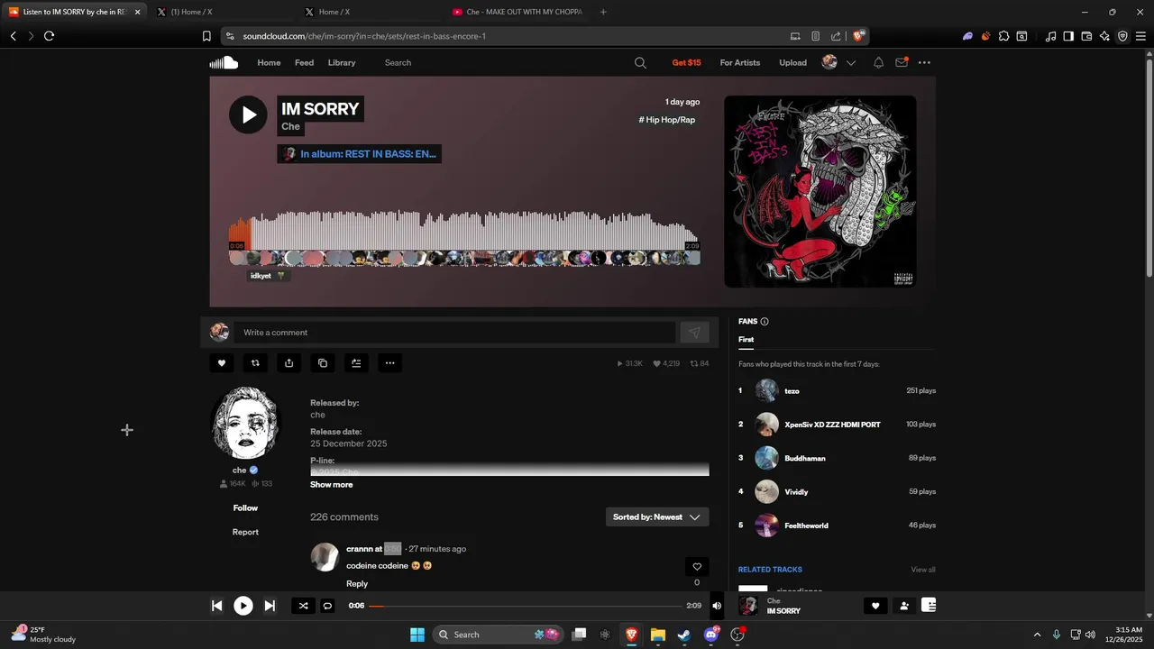Image resolution: width=1154 pixels, height=649 pixels.
Task: Open the messages envelope icon
Action: pyautogui.click(x=902, y=62)
